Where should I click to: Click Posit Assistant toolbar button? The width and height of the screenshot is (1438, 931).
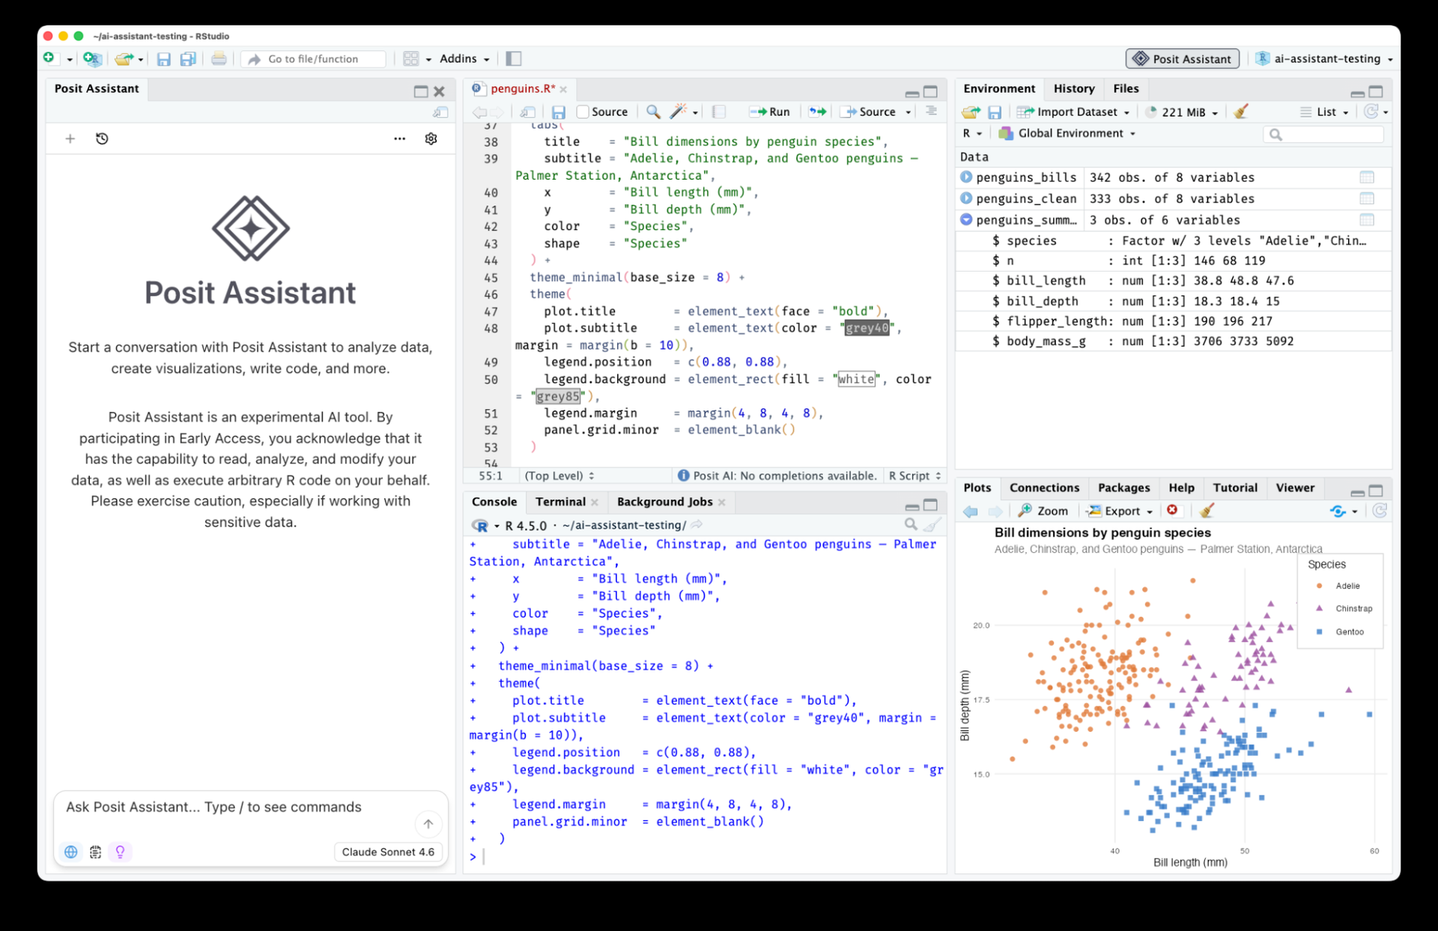tap(1182, 58)
